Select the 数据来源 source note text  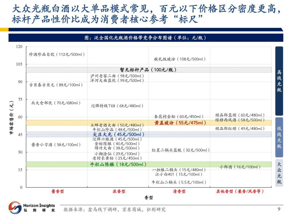[114, 209]
